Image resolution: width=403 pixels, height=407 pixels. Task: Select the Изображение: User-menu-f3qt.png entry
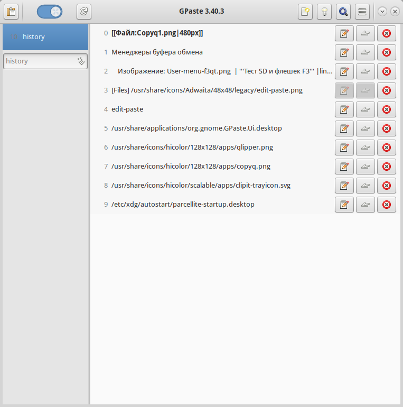coord(225,71)
